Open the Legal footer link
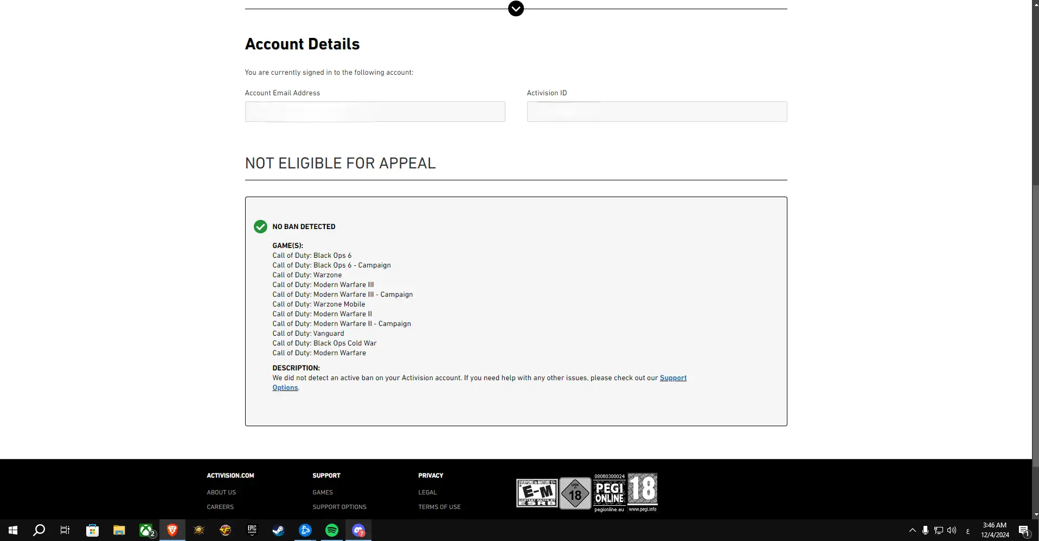This screenshot has height=541, width=1039. [x=427, y=492]
